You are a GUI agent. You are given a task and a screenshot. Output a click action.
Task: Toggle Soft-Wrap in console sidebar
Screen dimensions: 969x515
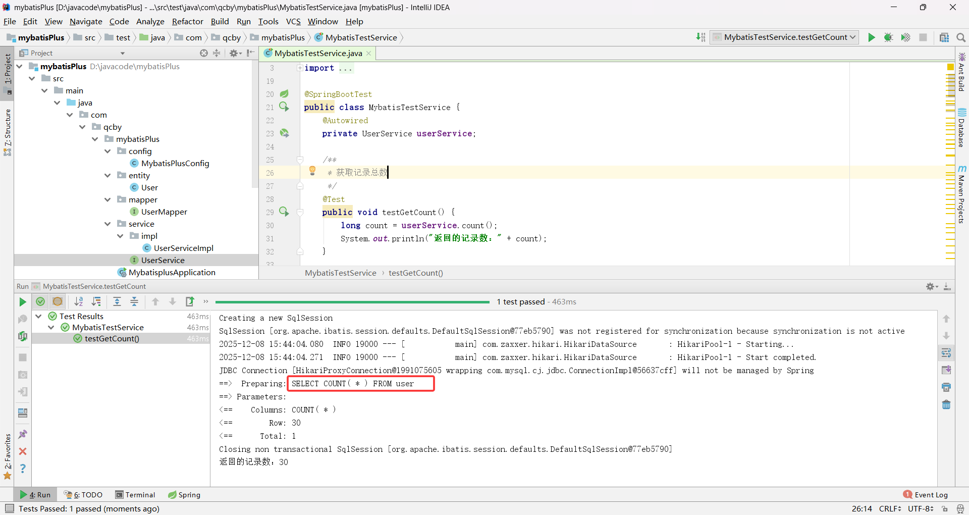pos(946,353)
